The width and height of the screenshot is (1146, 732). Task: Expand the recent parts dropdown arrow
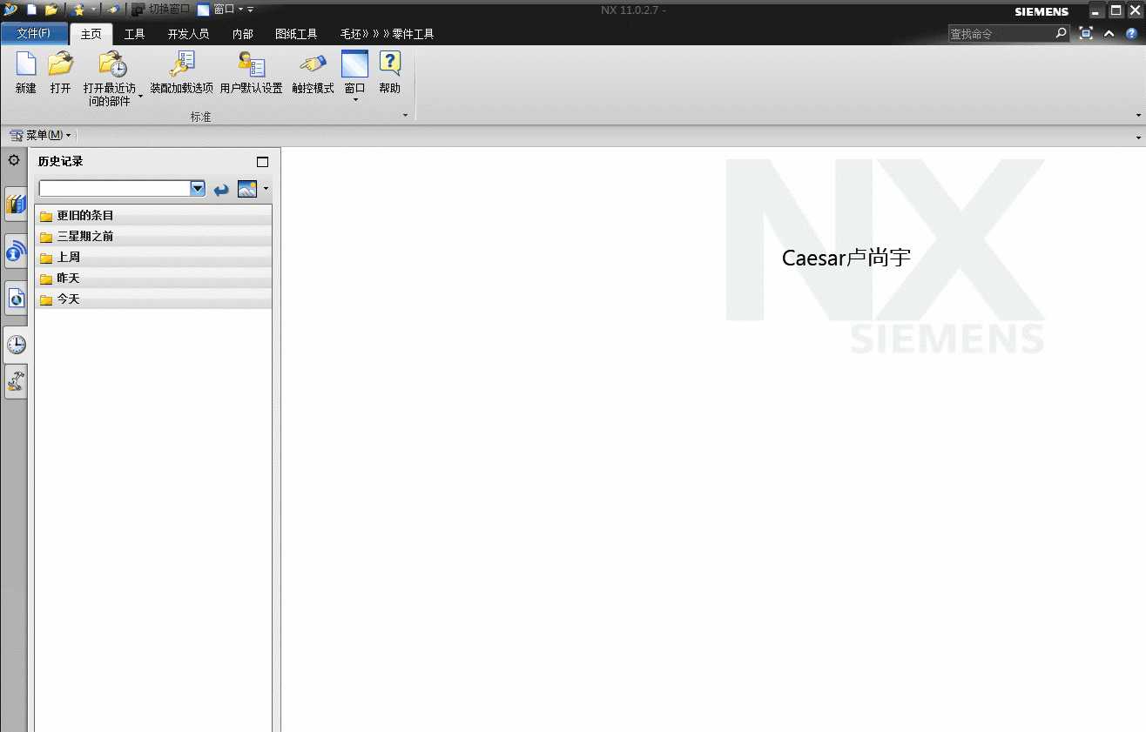click(x=140, y=97)
